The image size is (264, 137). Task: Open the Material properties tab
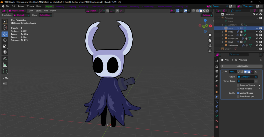click(x=217, y=121)
